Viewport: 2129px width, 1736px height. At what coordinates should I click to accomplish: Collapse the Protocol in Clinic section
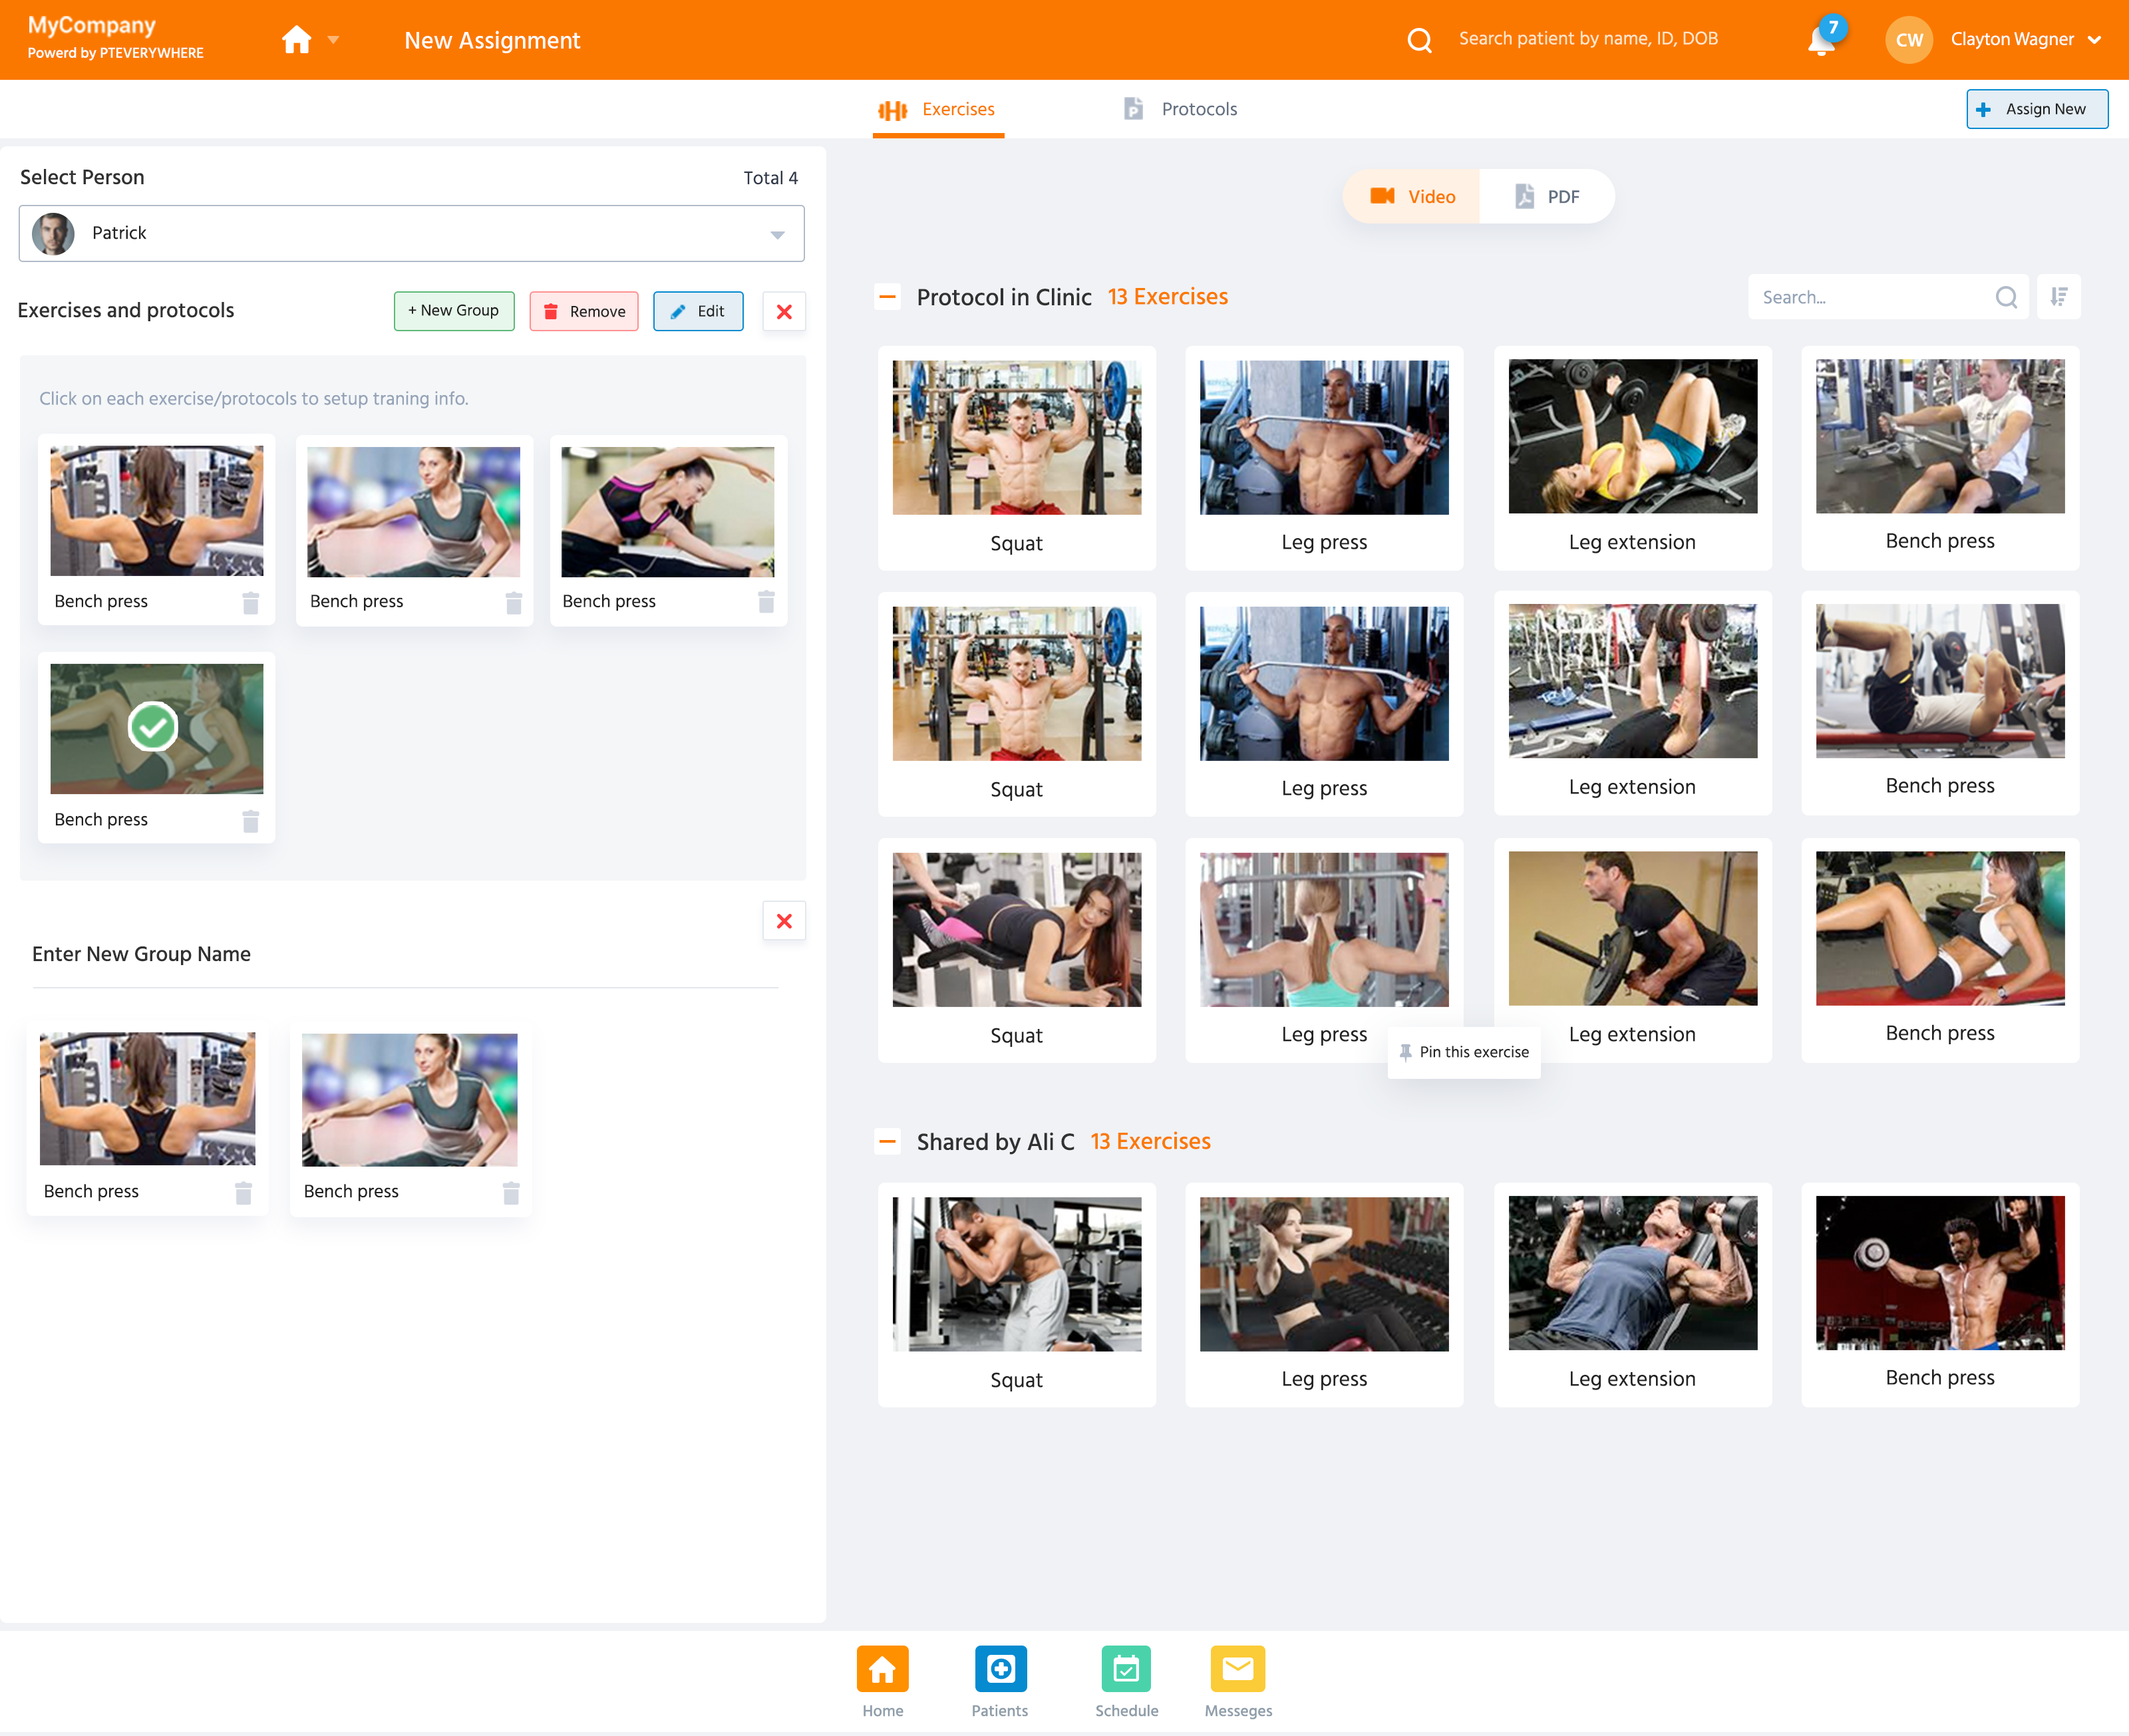pos(887,297)
